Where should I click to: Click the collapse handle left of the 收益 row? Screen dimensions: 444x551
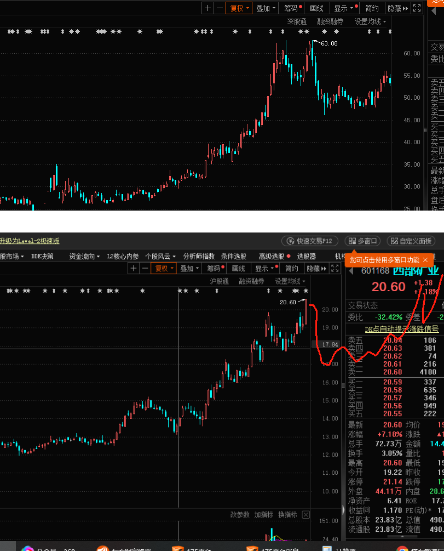(x=344, y=509)
